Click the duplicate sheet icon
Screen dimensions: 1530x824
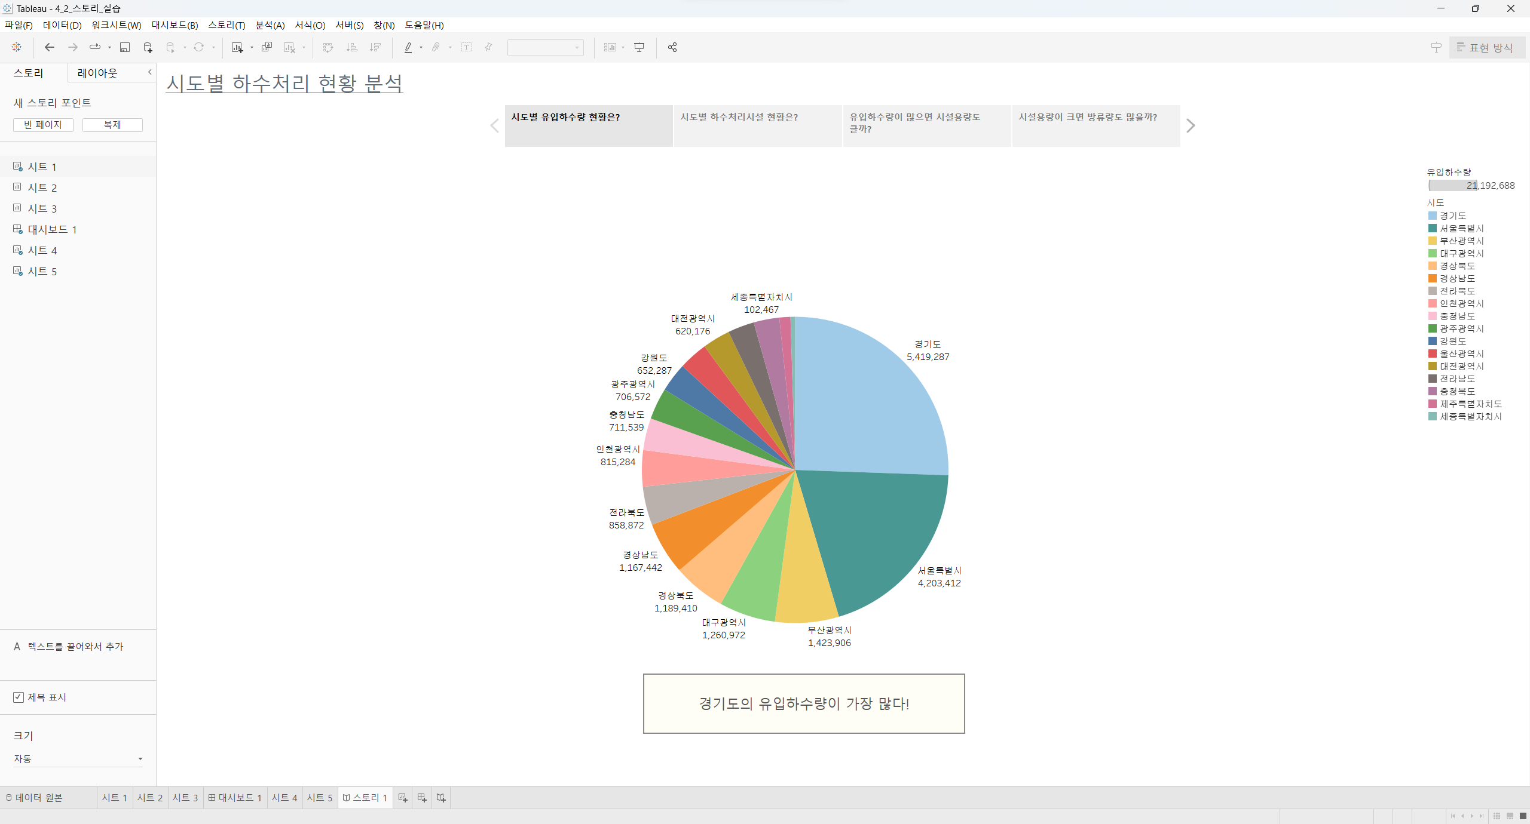tap(267, 47)
